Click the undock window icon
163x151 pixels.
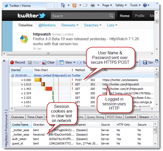click(157, 61)
